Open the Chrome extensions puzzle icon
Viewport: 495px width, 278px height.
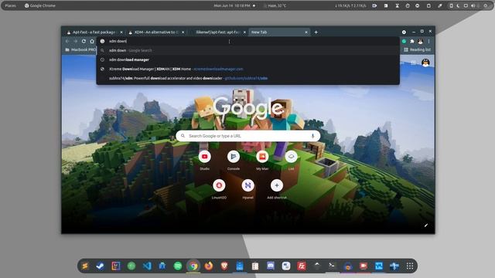412,41
